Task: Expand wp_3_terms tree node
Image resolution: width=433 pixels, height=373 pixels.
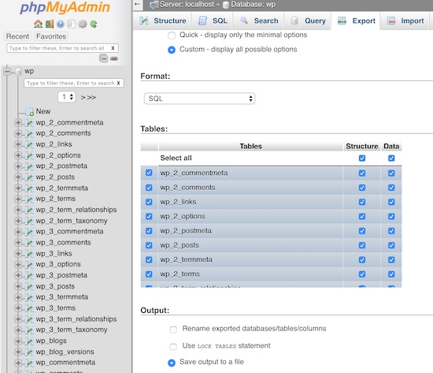Action: (18, 308)
